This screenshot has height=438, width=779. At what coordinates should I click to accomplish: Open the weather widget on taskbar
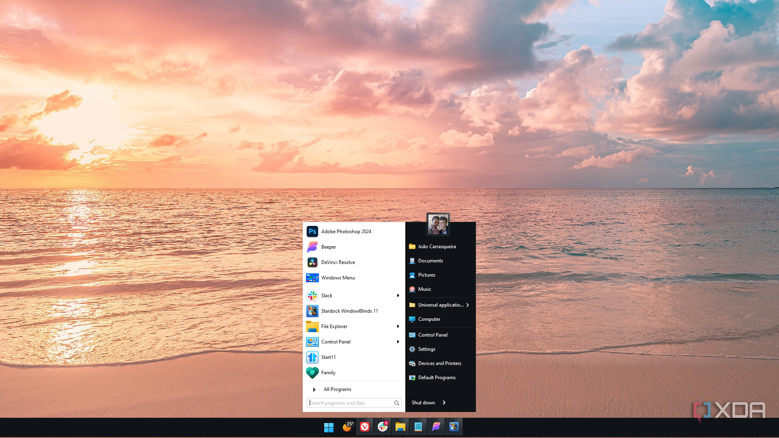[x=347, y=427]
